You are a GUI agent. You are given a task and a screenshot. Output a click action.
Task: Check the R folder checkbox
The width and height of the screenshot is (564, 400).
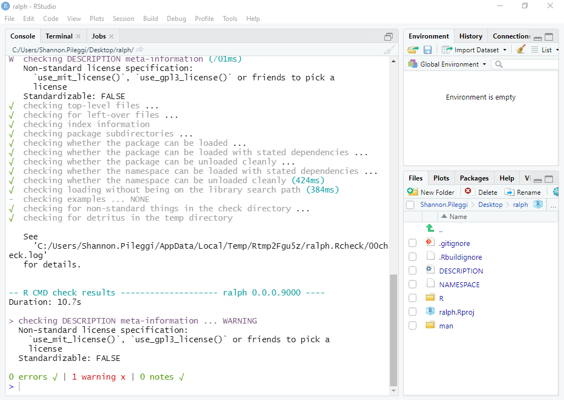413,298
